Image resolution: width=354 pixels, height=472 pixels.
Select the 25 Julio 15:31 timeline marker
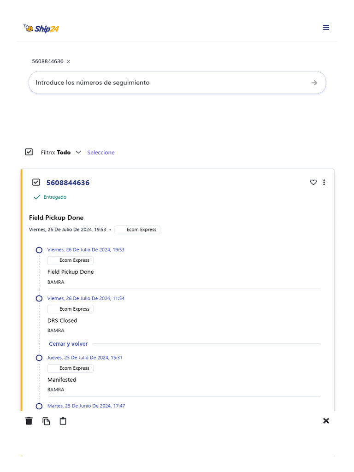(x=39, y=358)
